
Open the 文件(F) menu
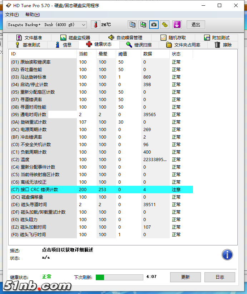[x=12, y=15]
